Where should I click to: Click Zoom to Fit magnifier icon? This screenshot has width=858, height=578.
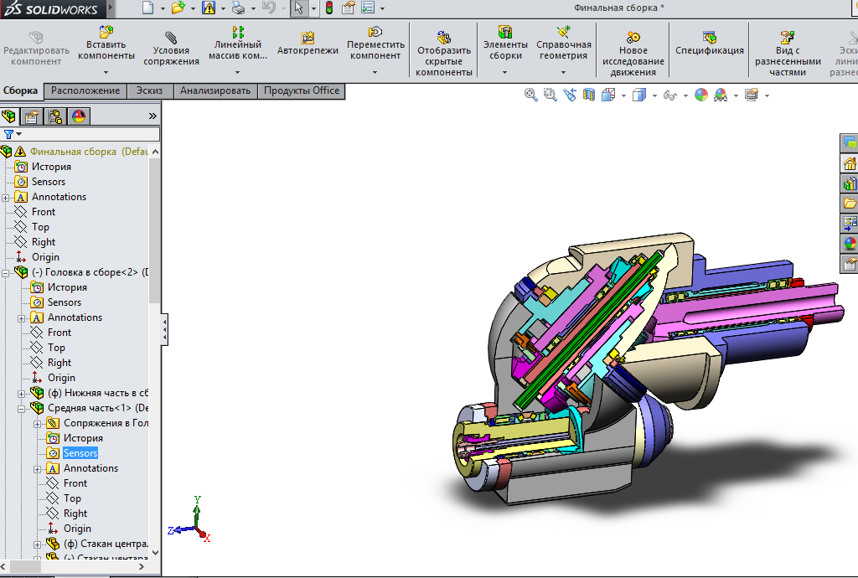[530, 95]
